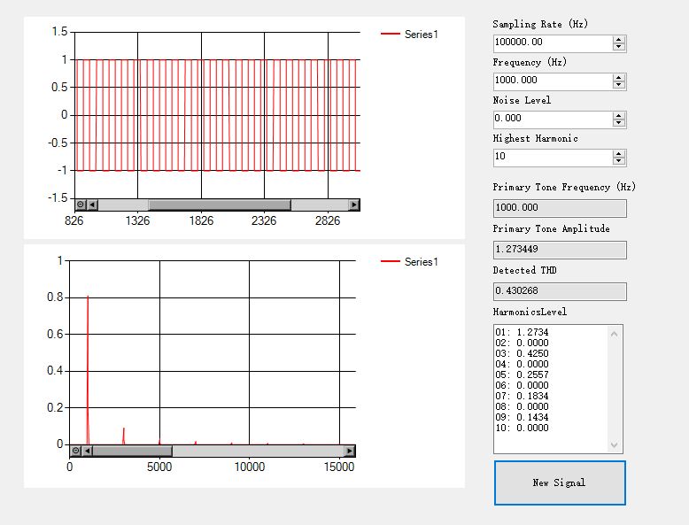Select harmonic row 10: 0.0000

pos(522,428)
